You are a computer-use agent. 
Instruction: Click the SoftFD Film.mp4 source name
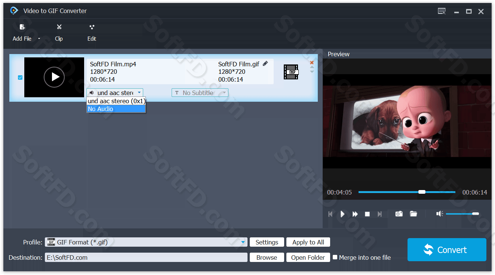[x=113, y=64]
